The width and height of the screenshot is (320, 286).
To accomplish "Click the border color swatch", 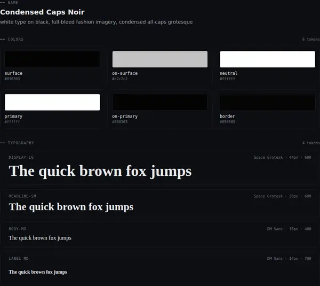I will 267,102.
